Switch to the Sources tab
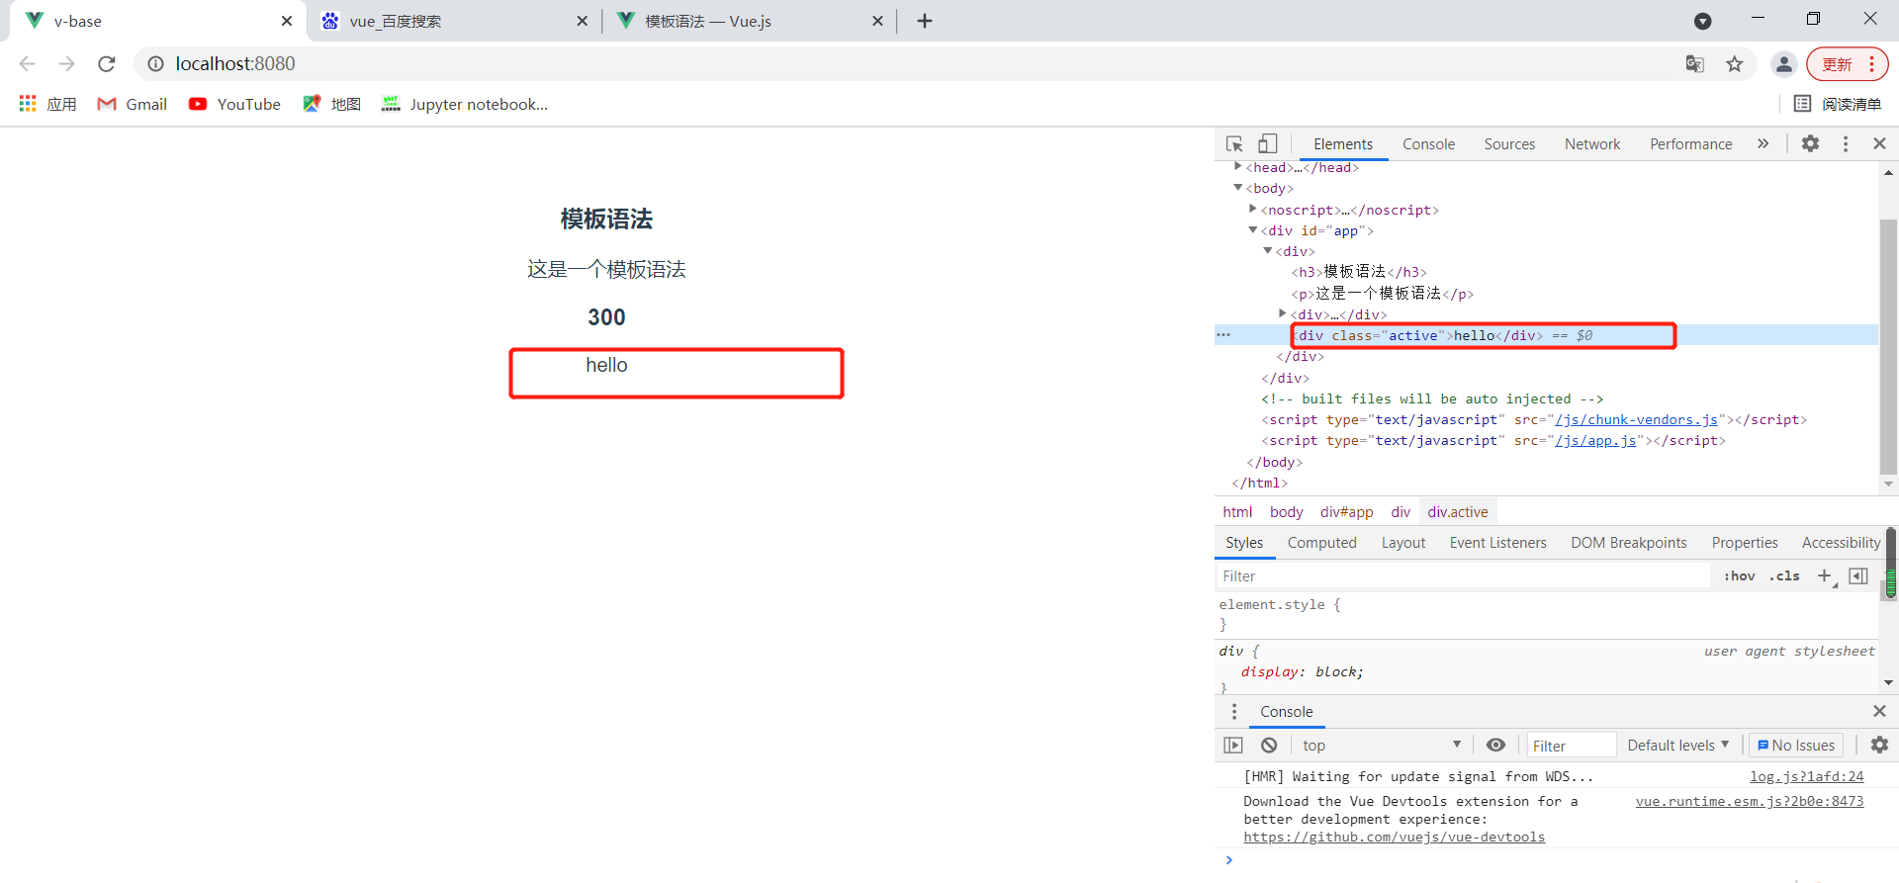 [x=1509, y=143]
